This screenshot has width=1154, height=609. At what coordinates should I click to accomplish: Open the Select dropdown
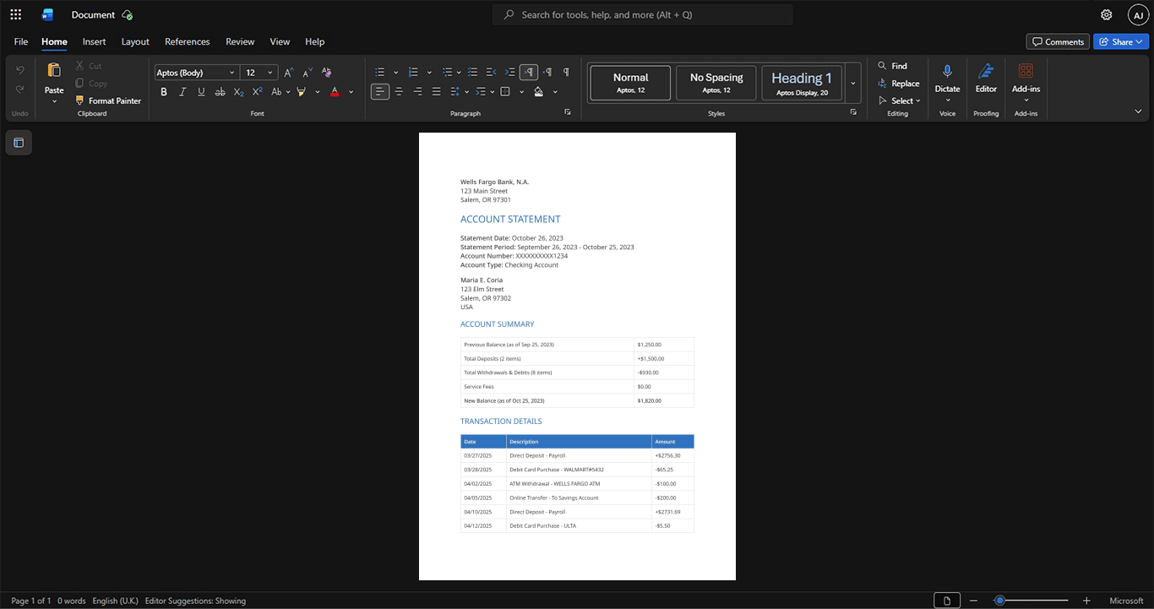click(x=901, y=101)
